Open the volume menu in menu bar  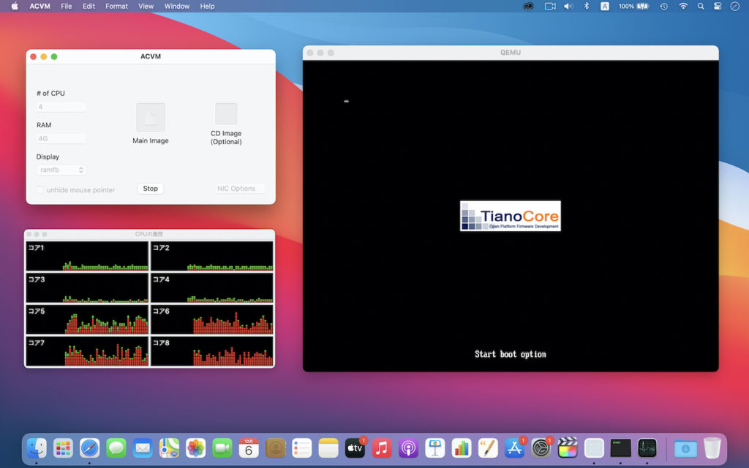[x=568, y=6]
